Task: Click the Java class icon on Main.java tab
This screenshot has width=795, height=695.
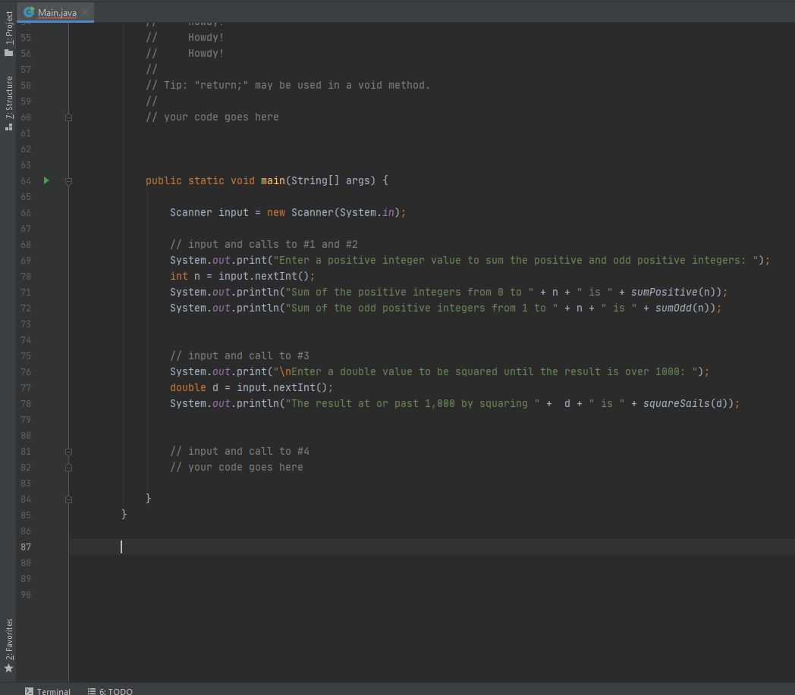Action: (29, 11)
